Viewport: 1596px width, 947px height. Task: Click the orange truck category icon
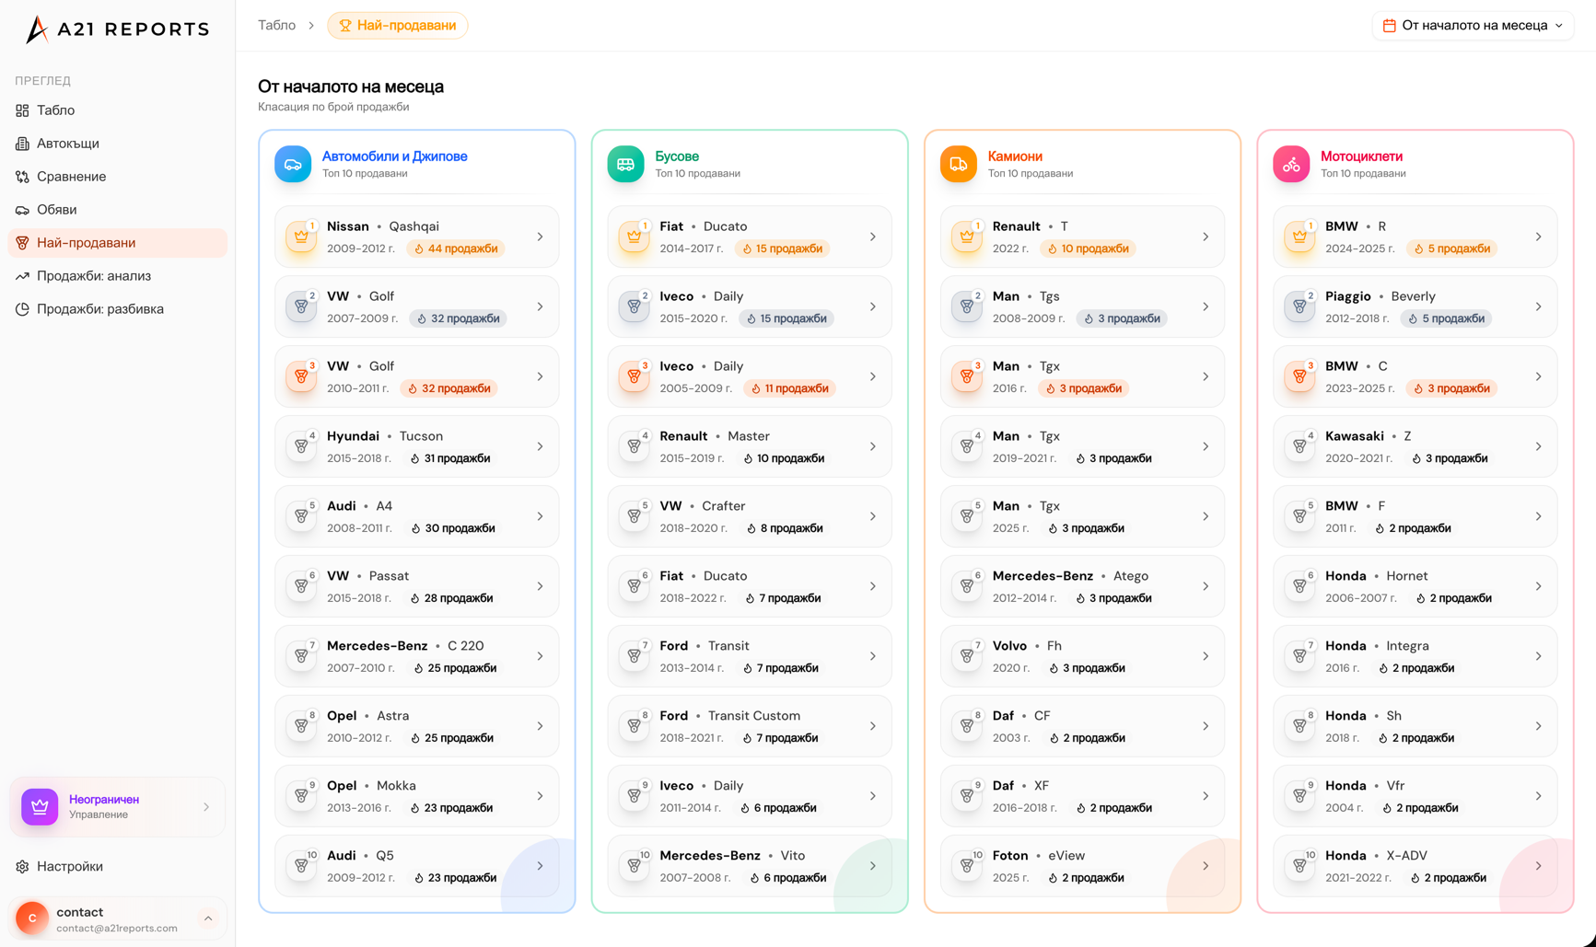[x=958, y=164]
